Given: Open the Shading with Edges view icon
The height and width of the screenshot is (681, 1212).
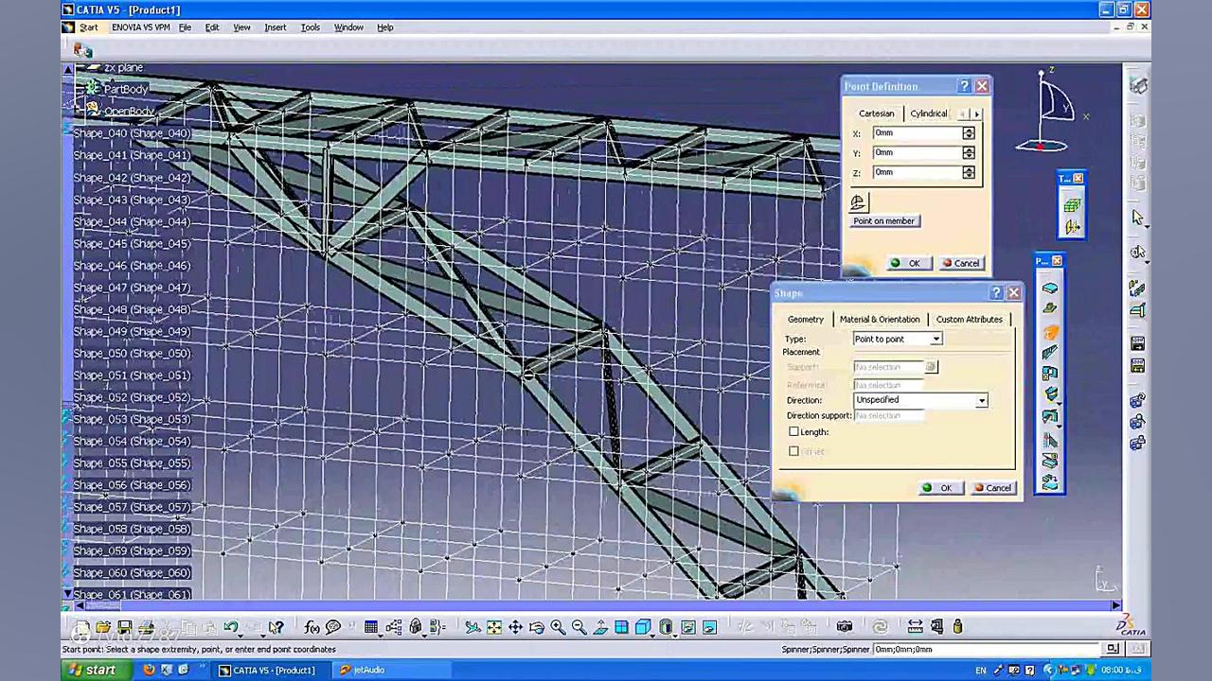Looking at the screenshot, I should tap(642, 626).
